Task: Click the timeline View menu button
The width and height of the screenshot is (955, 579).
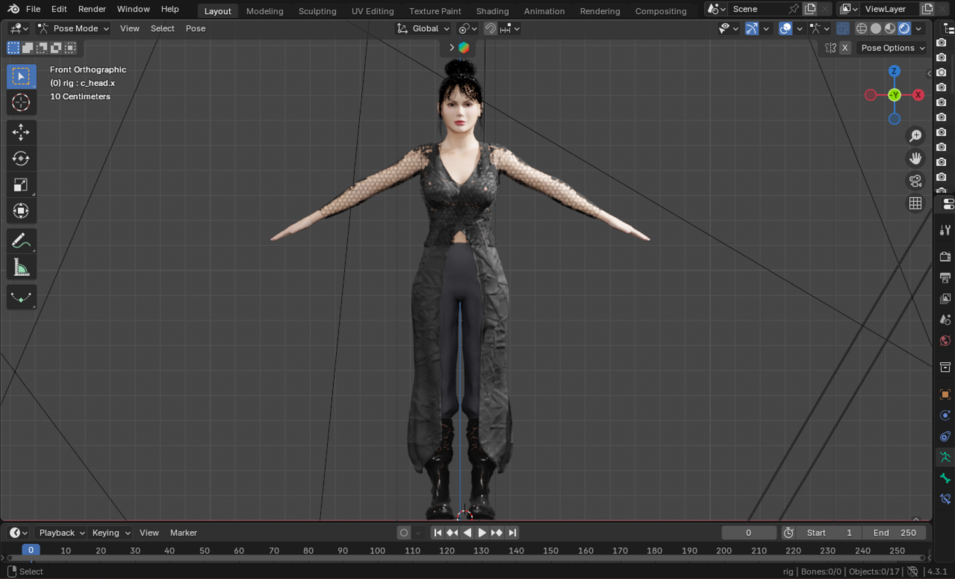Action: 149,533
